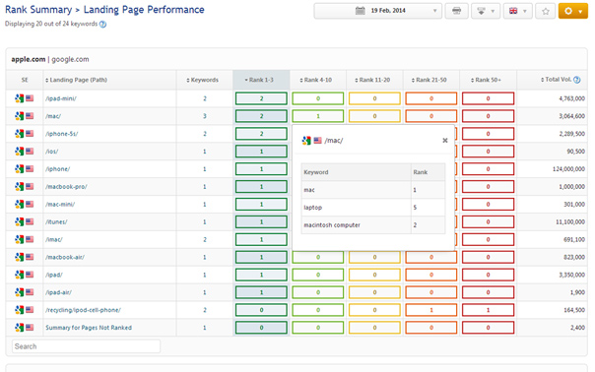Open the orange gear settings button

573,11
